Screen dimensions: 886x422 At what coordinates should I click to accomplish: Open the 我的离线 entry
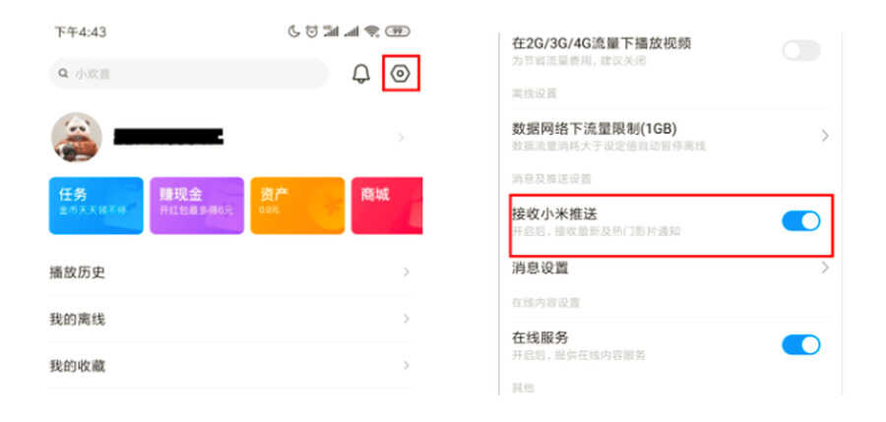point(228,319)
